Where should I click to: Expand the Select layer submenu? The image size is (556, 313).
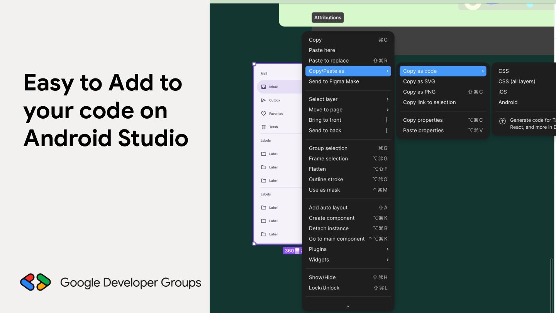[348, 99]
